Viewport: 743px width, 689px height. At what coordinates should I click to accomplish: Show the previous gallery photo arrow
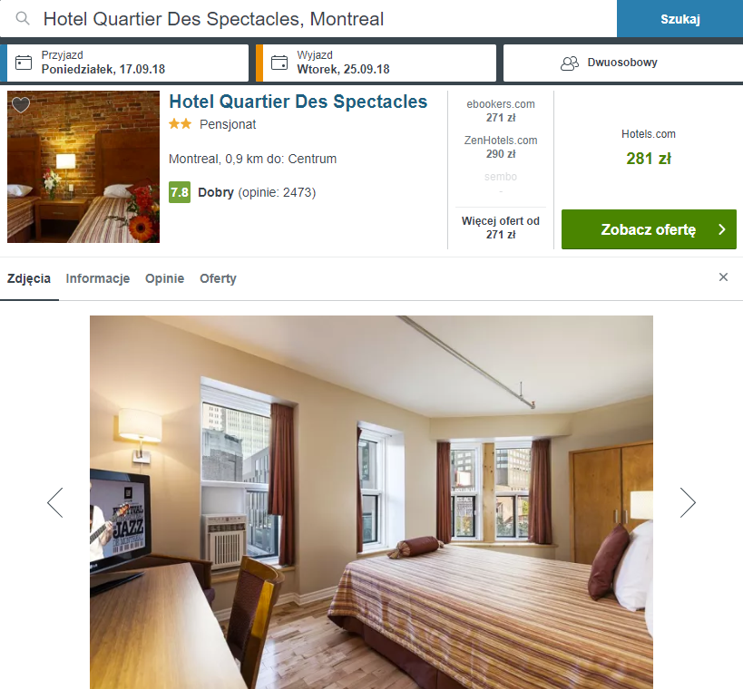[55, 502]
